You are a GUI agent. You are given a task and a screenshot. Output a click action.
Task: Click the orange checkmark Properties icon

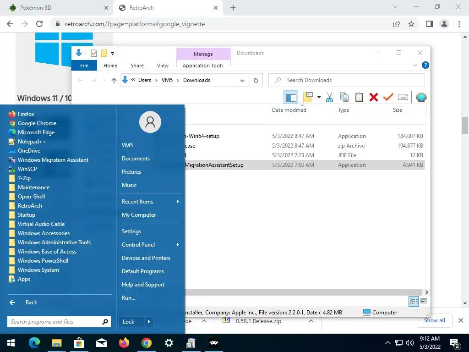click(x=388, y=97)
